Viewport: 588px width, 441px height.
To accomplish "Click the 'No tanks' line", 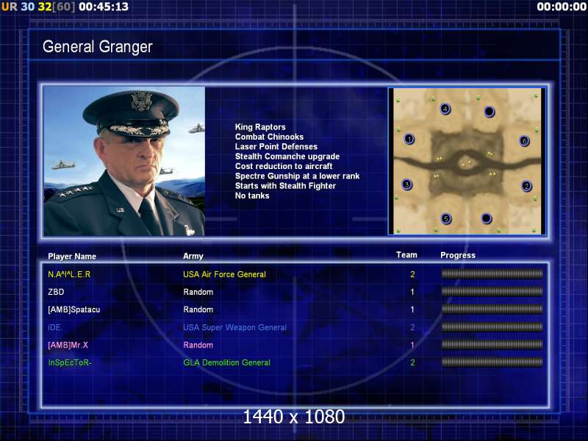I will click(x=252, y=196).
